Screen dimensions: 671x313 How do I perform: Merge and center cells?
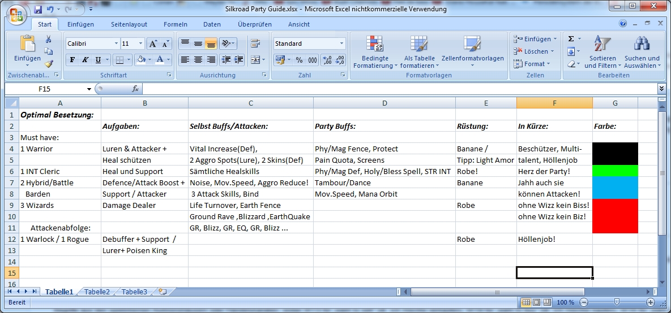tap(255, 60)
